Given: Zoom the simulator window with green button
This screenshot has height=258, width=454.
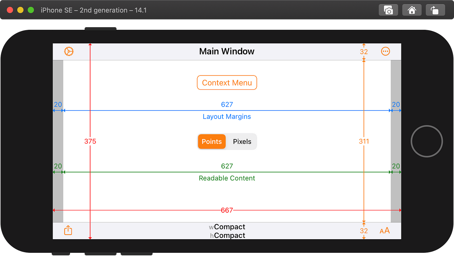Looking at the screenshot, I should tap(31, 10).
